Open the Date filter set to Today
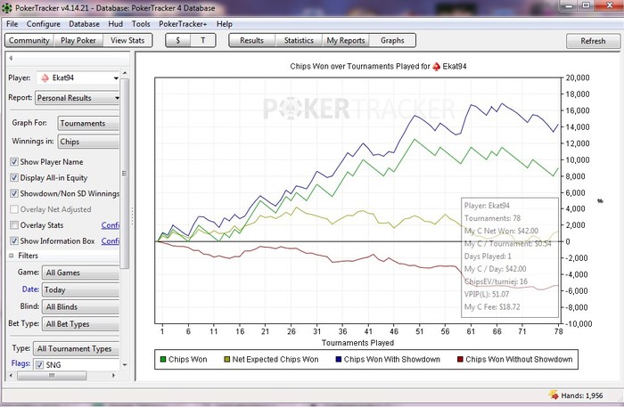This screenshot has height=407, width=624. pos(80,289)
